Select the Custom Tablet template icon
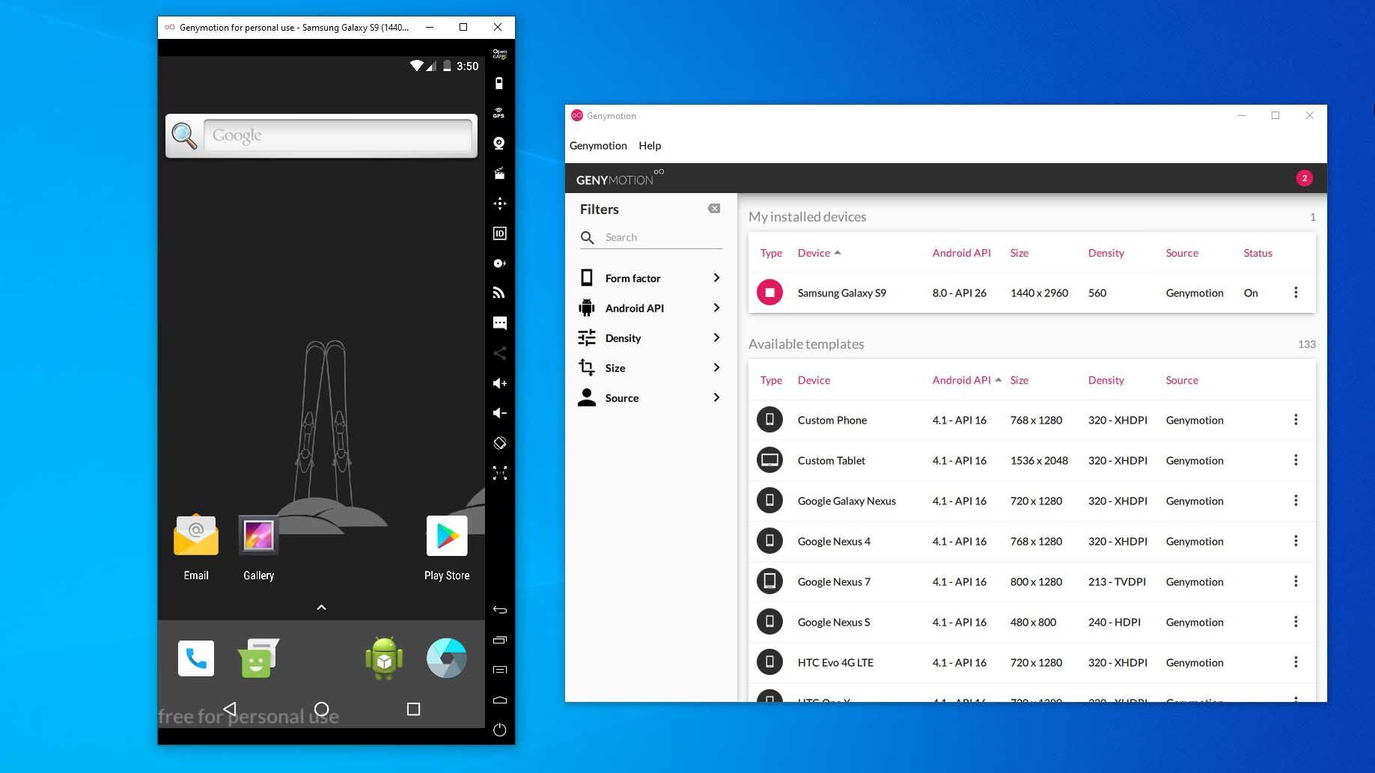The image size is (1375, 773). 769,460
